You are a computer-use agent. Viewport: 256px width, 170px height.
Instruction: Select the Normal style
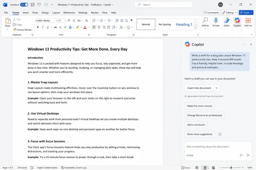[x=146, y=25]
